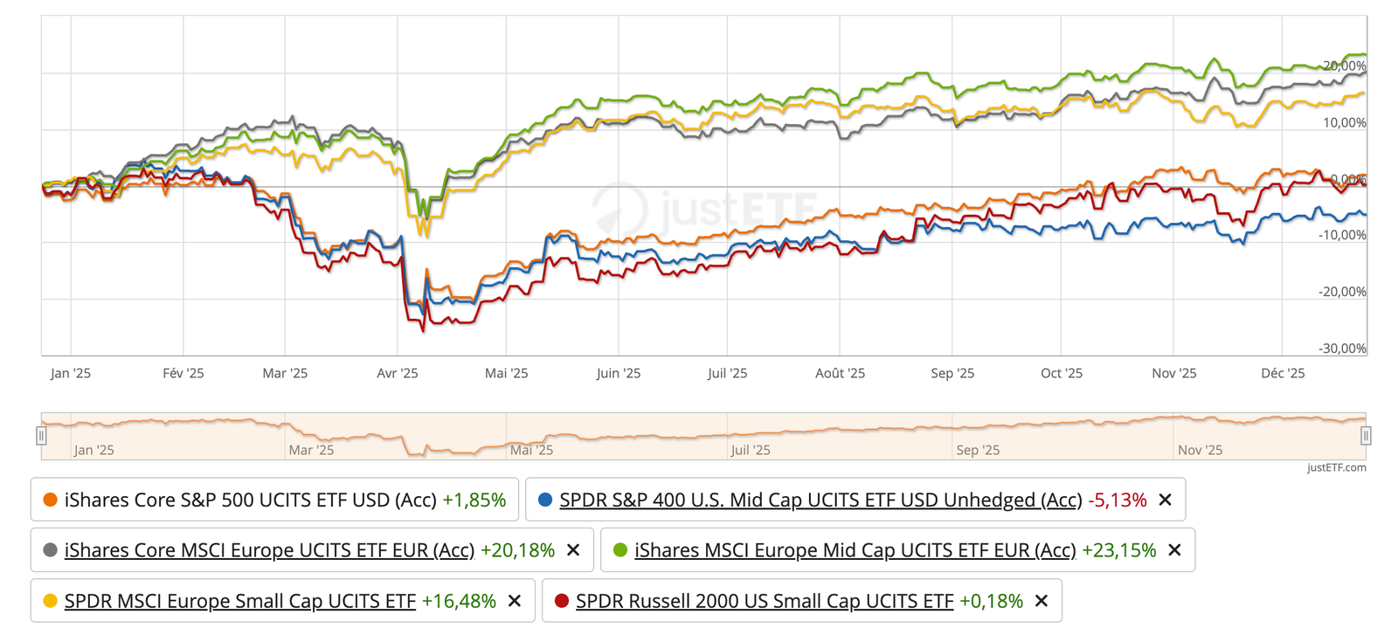Open iShares MSCI Europe Mid Cap ETF link
This screenshot has height=635, width=1398.
click(x=855, y=550)
